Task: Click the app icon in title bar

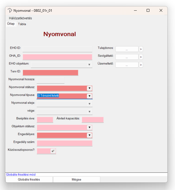Action: tap(10, 10)
